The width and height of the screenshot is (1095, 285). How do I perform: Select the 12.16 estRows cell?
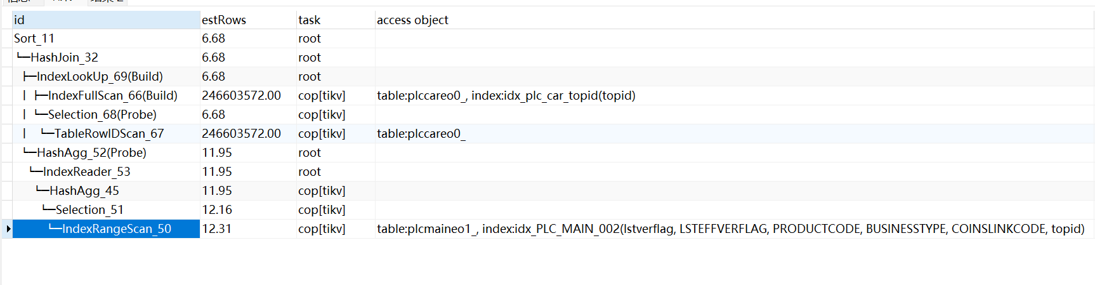pyautogui.click(x=217, y=210)
